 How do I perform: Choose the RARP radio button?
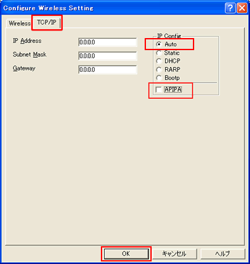pos(168,69)
